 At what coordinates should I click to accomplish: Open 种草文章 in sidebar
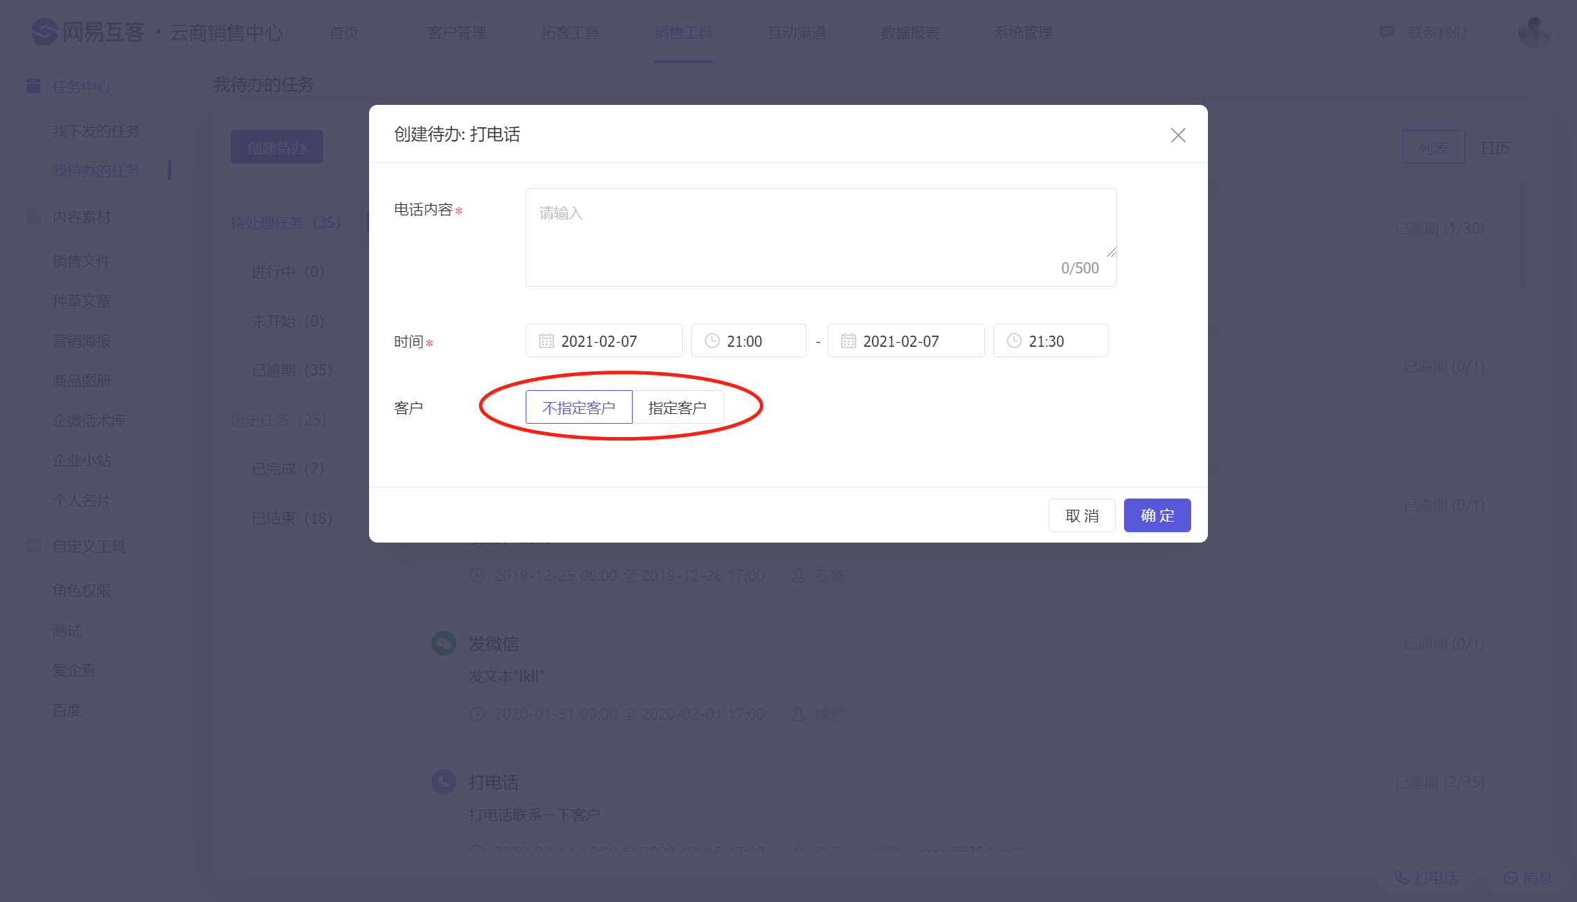pos(81,301)
